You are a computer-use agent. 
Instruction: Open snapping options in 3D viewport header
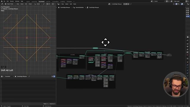(50, 4)
